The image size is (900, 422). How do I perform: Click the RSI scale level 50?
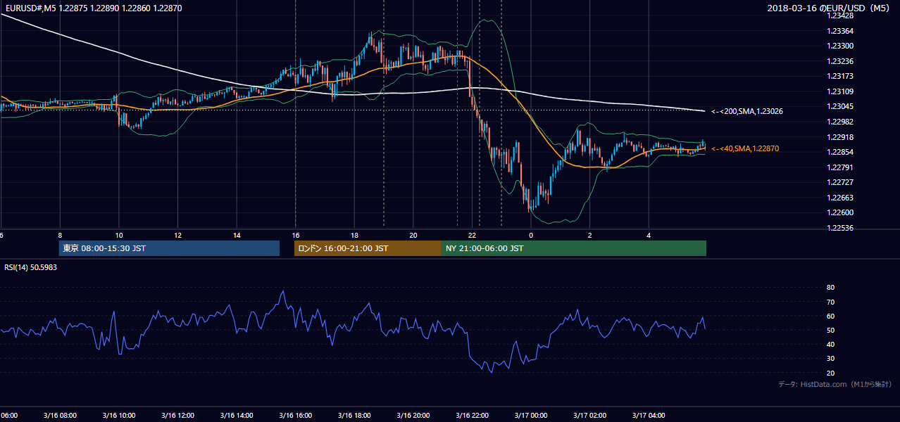pos(830,330)
